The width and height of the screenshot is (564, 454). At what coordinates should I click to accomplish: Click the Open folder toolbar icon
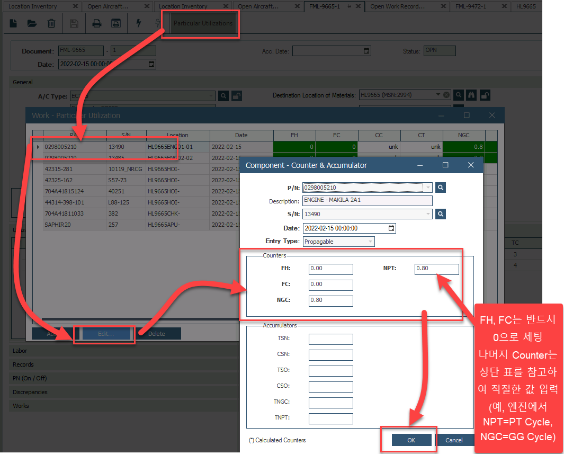click(32, 23)
